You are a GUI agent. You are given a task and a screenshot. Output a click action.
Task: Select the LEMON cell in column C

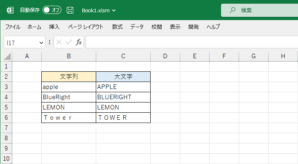coord(123,107)
